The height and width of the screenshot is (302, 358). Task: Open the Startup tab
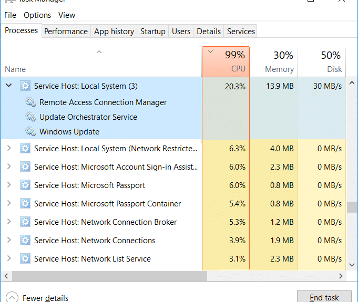[x=152, y=32]
